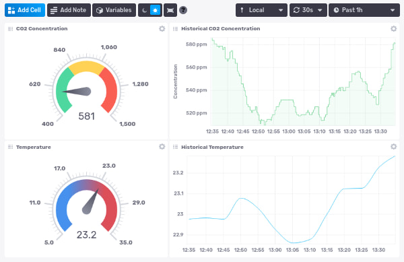
Task: Open Temperature cell settings gear
Action: tap(162, 147)
